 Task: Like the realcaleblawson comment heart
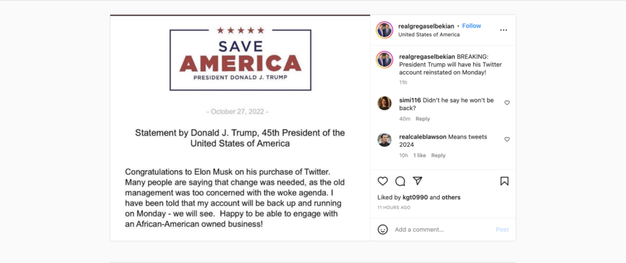pyautogui.click(x=507, y=139)
